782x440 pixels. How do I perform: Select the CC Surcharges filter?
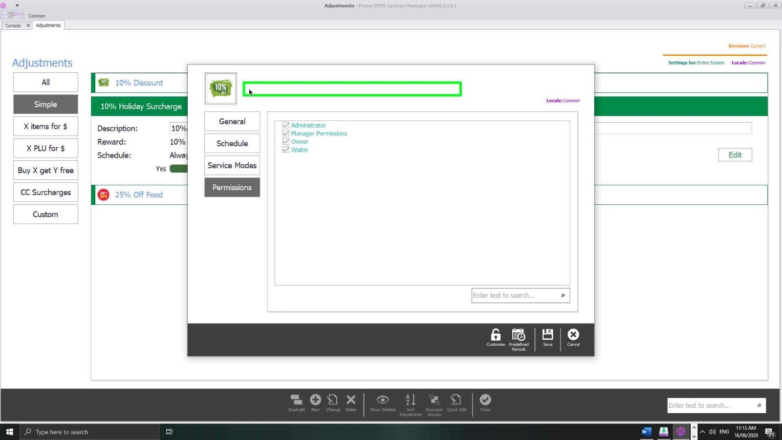coord(45,192)
